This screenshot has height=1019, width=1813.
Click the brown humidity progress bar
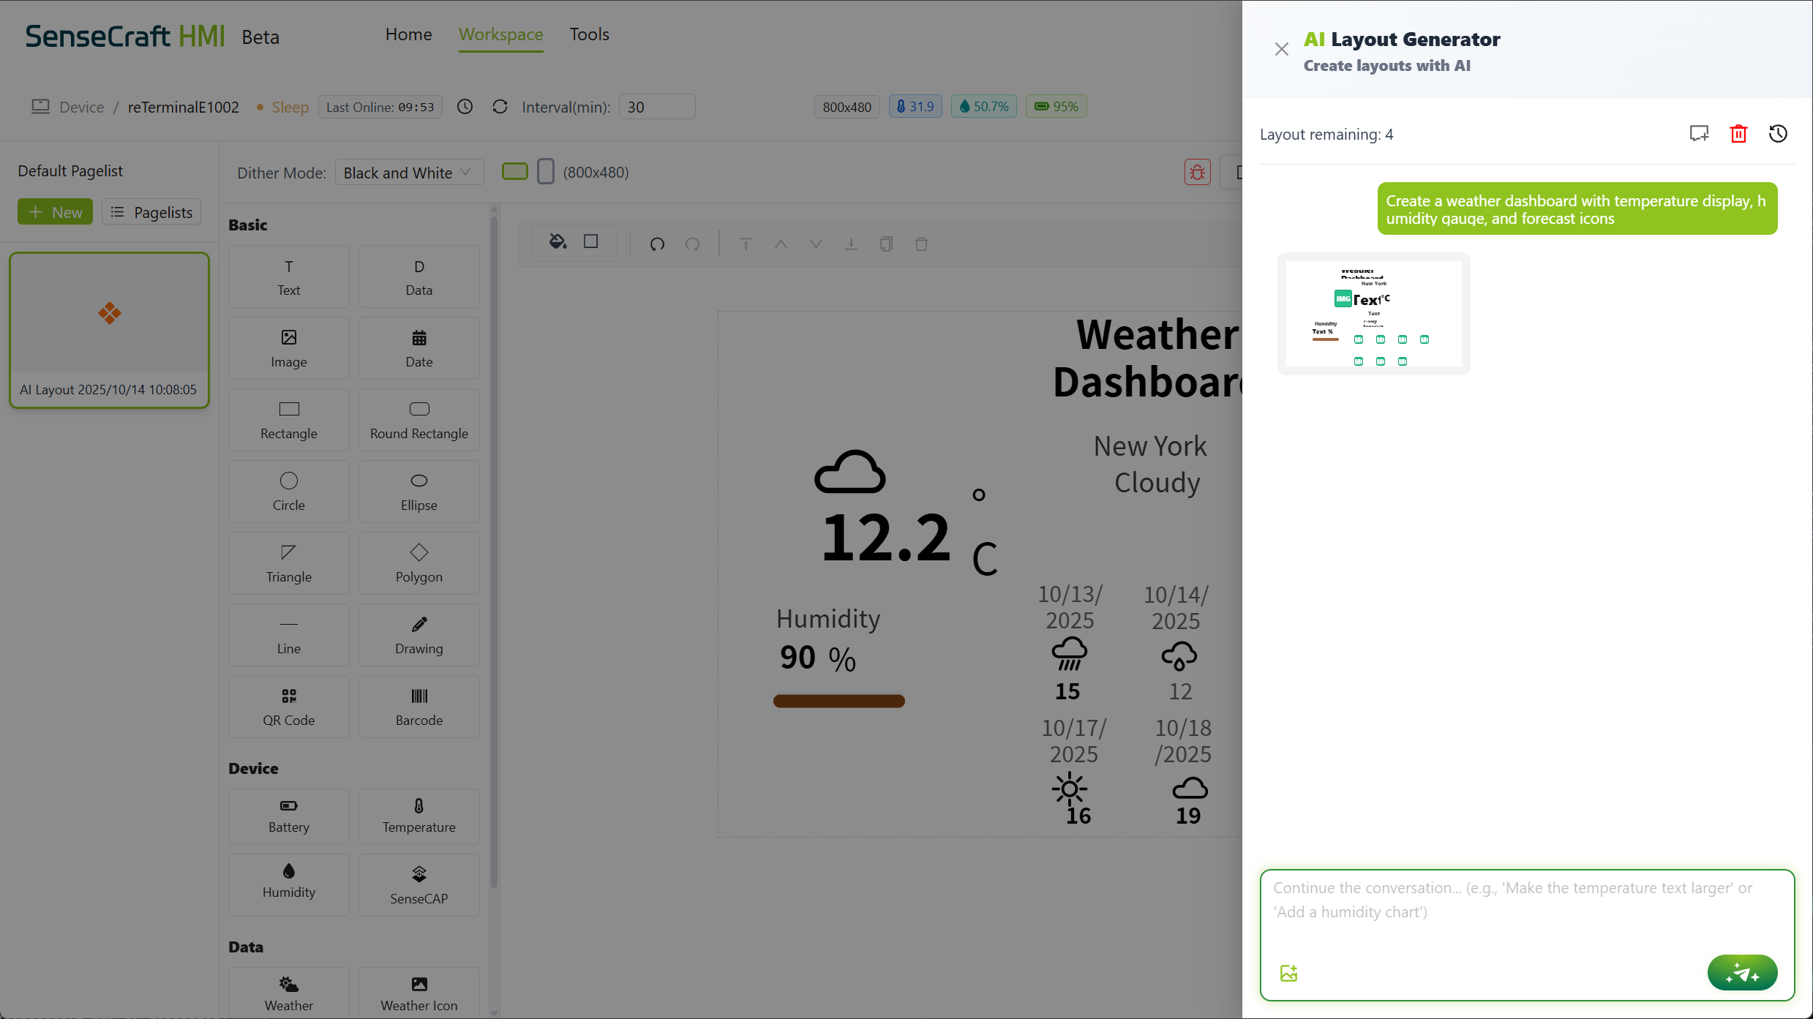838,701
